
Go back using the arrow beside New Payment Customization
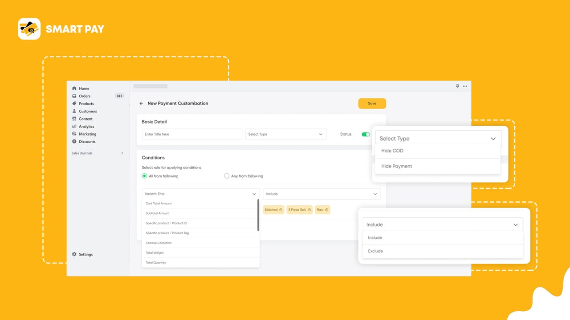click(141, 104)
